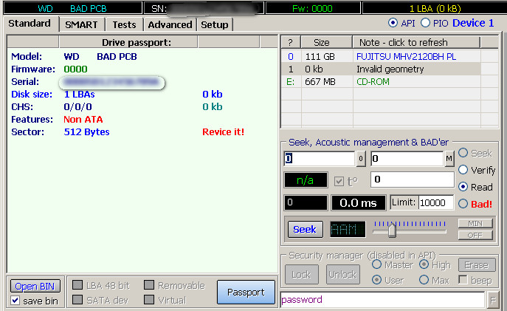Click the password input field

point(382,300)
